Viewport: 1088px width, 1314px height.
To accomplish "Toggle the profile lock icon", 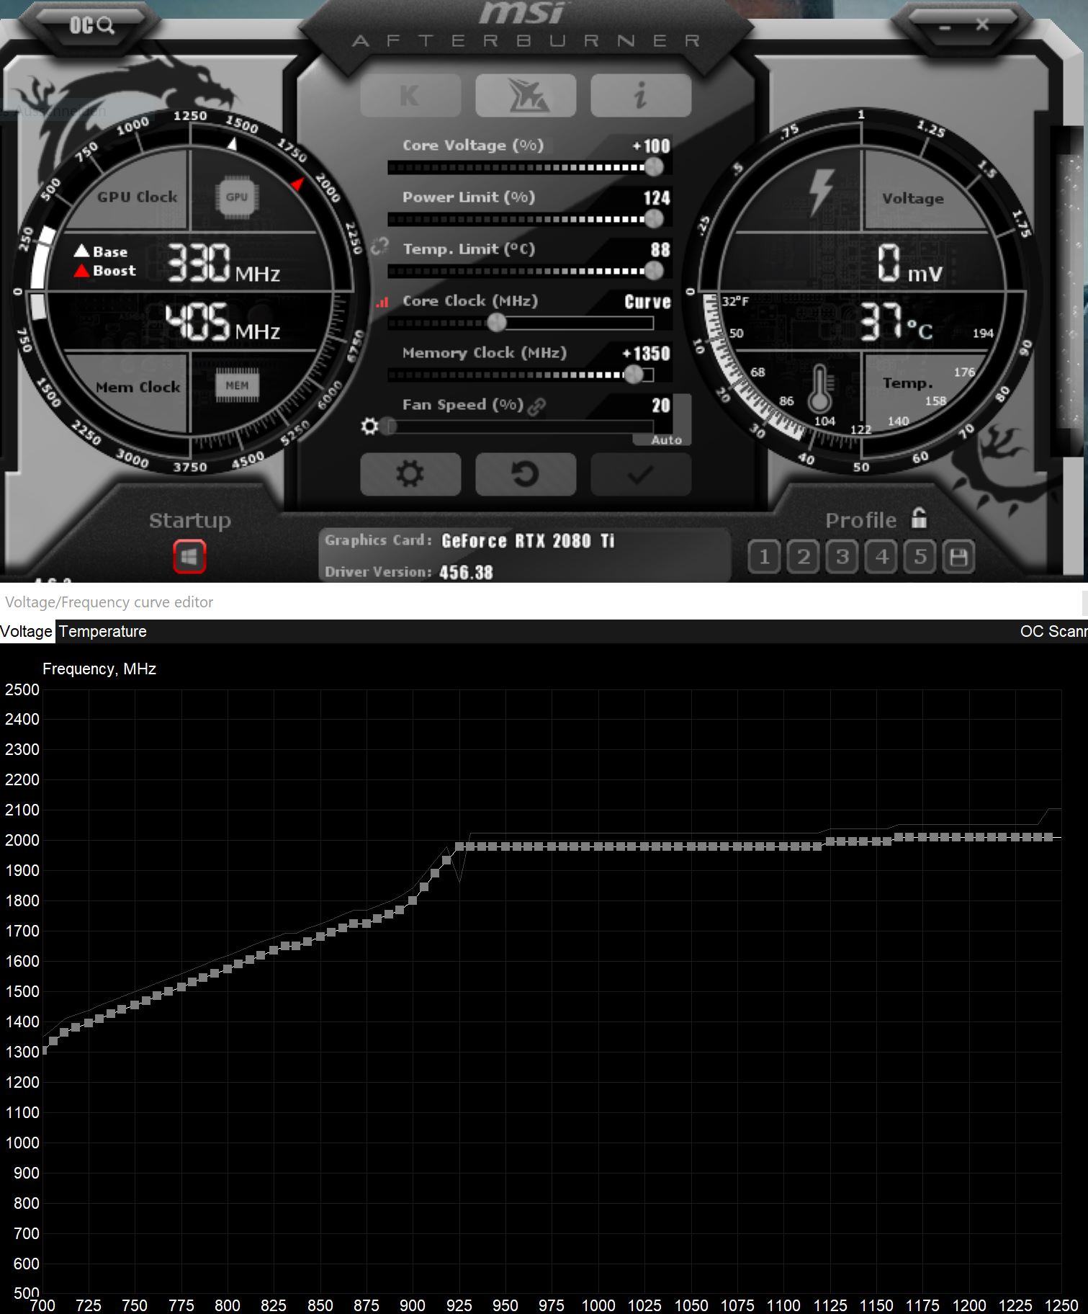I will click(x=919, y=518).
